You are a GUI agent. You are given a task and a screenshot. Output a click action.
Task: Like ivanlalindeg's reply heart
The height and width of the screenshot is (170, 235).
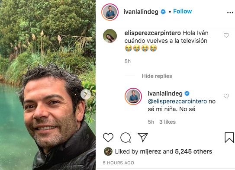point(226,96)
